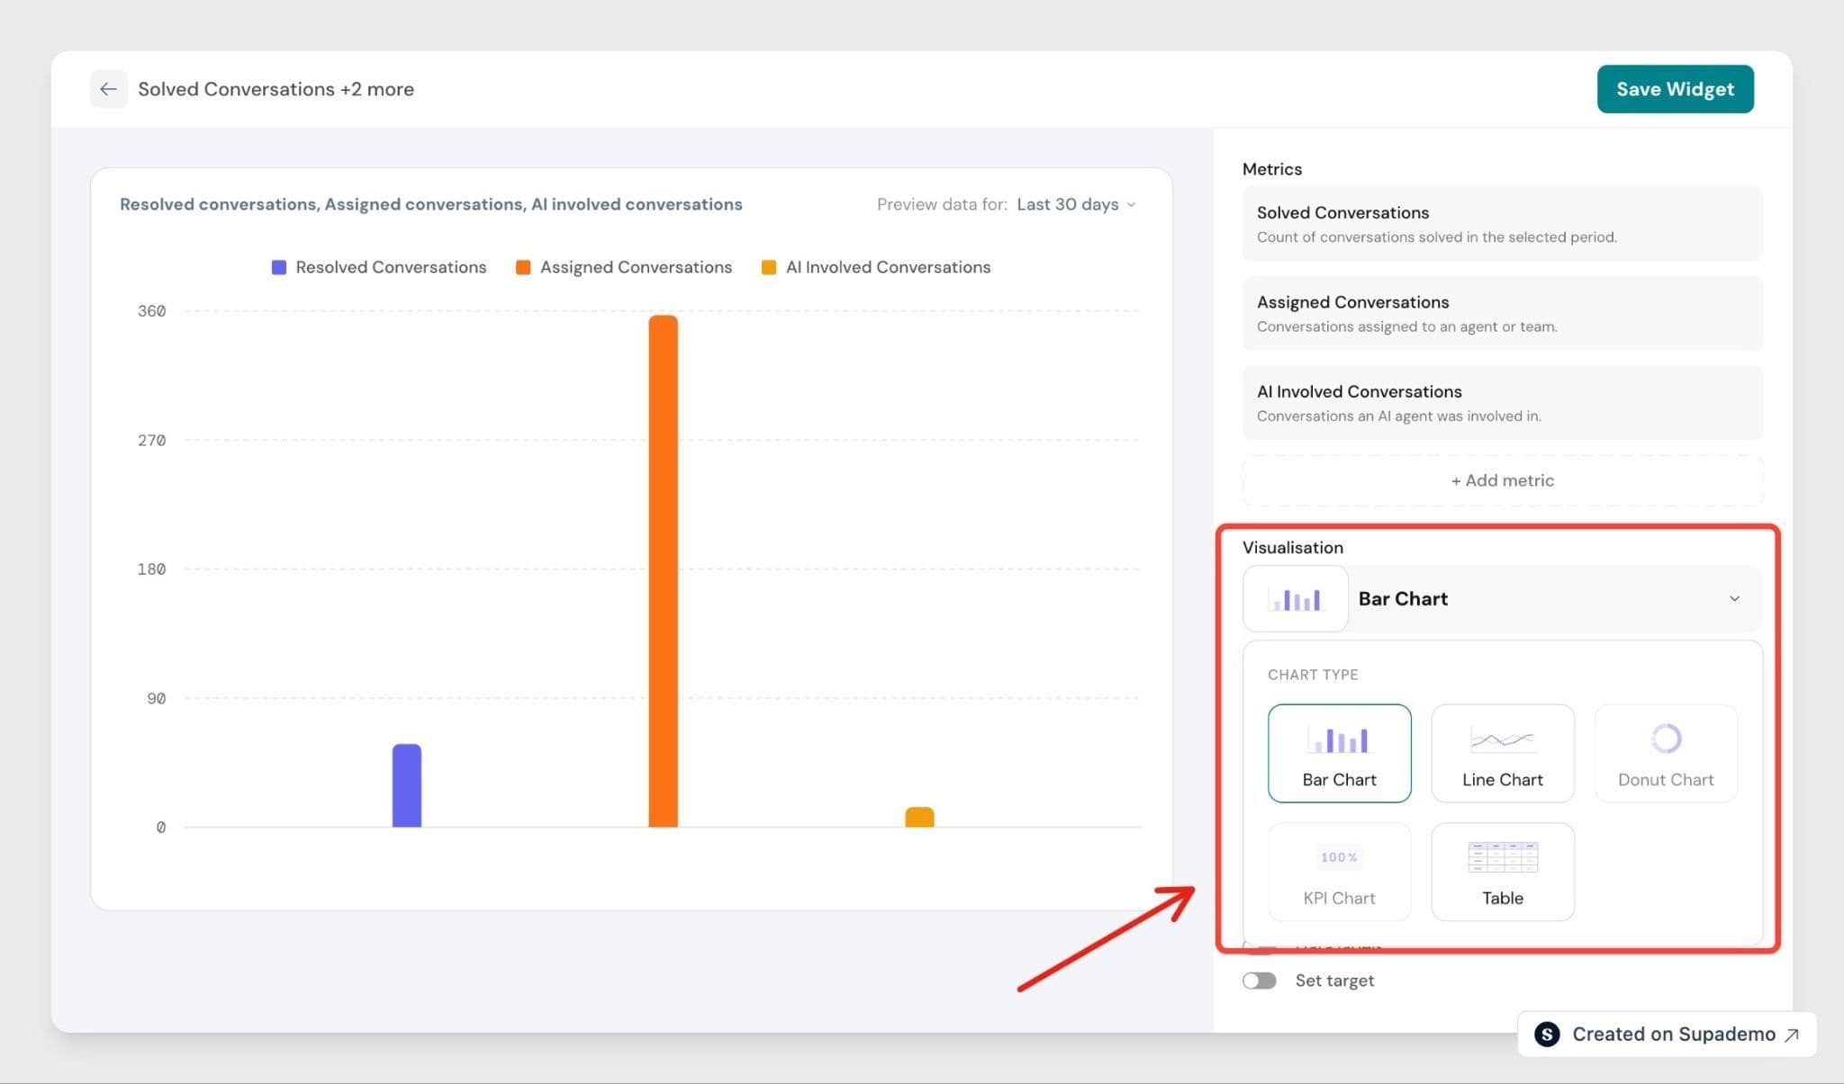Open the Solved Conversations metric item
The image size is (1844, 1084).
pyautogui.click(x=1503, y=224)
